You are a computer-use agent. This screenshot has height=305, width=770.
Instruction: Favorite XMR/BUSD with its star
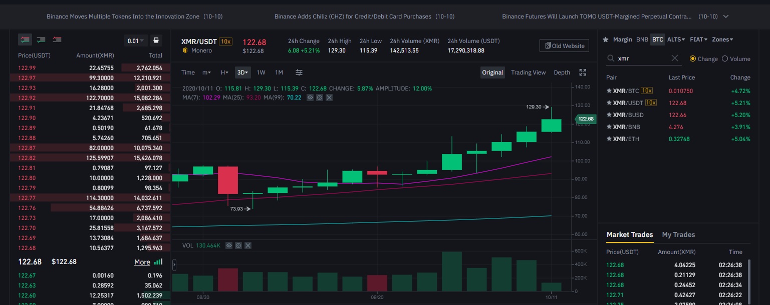coord(609,115)
